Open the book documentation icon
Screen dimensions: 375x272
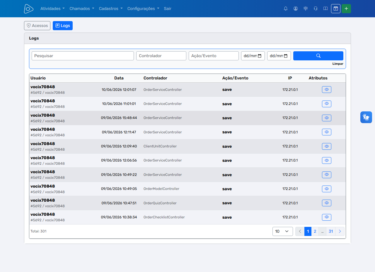tap(325, 9)
